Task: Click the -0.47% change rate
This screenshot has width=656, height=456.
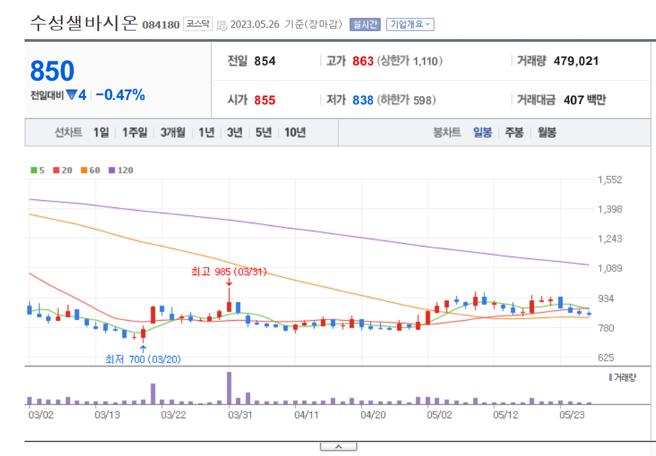Action: click(121, 95)
